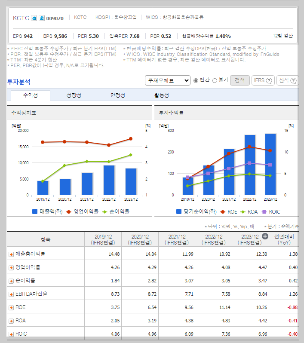This screenshot has width=304, height=343.
Task: Click the BPS 9,586 value
Action: click(x=61, y=36)
